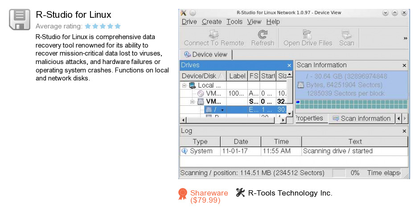Click the scan progress bar in status bar
419x216 pixels.
(339, 173)
